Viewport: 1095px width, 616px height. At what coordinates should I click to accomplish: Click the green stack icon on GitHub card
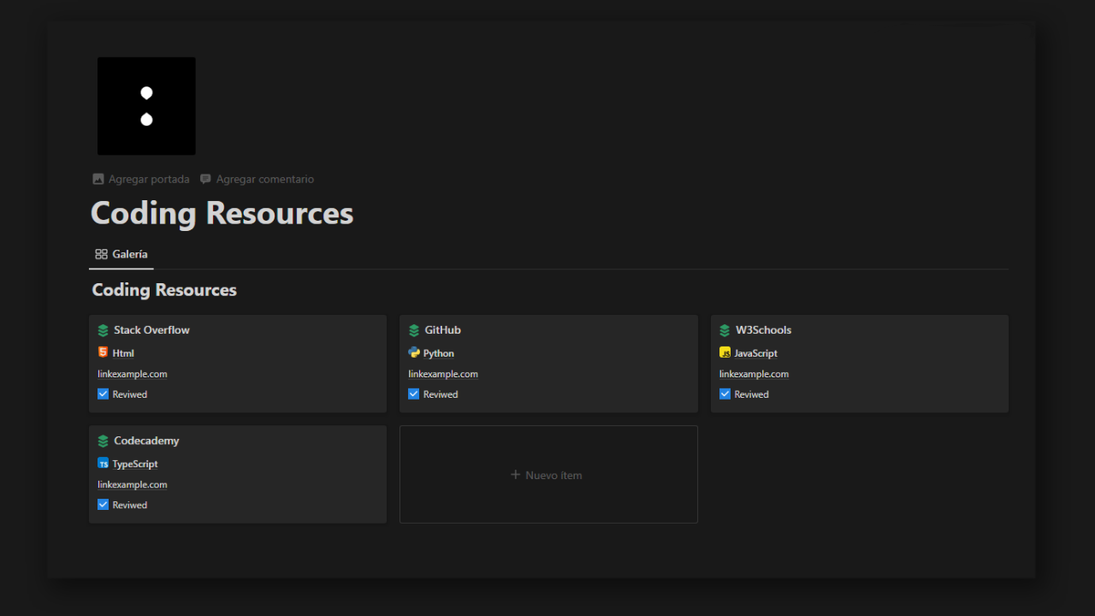pos(414,330)
